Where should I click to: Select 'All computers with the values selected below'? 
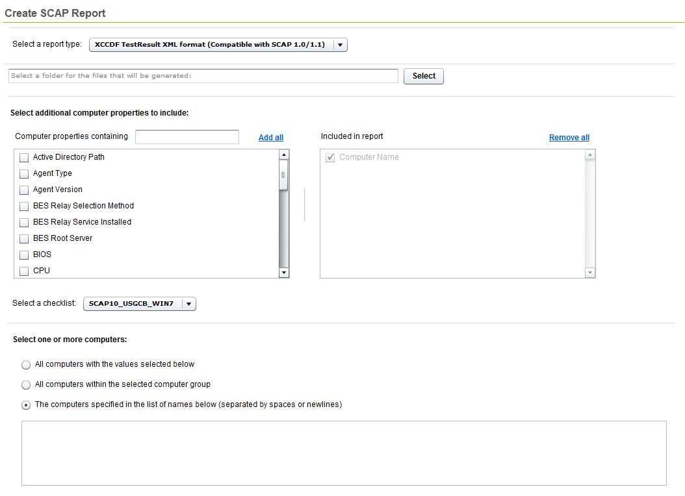[25, 364]
